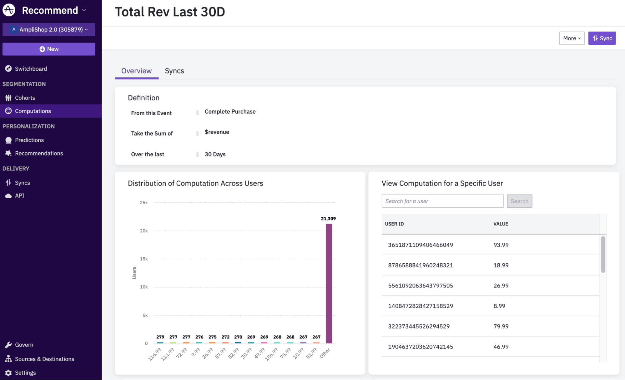Click the user table scrollbar thumb
Screen dimensions: 625x380
pos(603,254)
